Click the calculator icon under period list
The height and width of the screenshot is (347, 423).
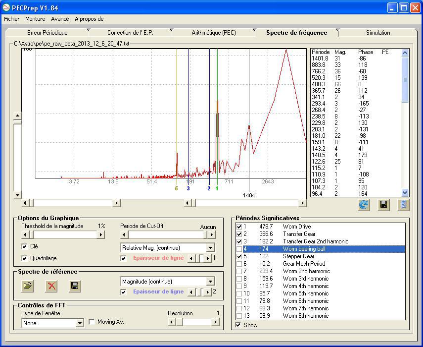coord(403,205)
